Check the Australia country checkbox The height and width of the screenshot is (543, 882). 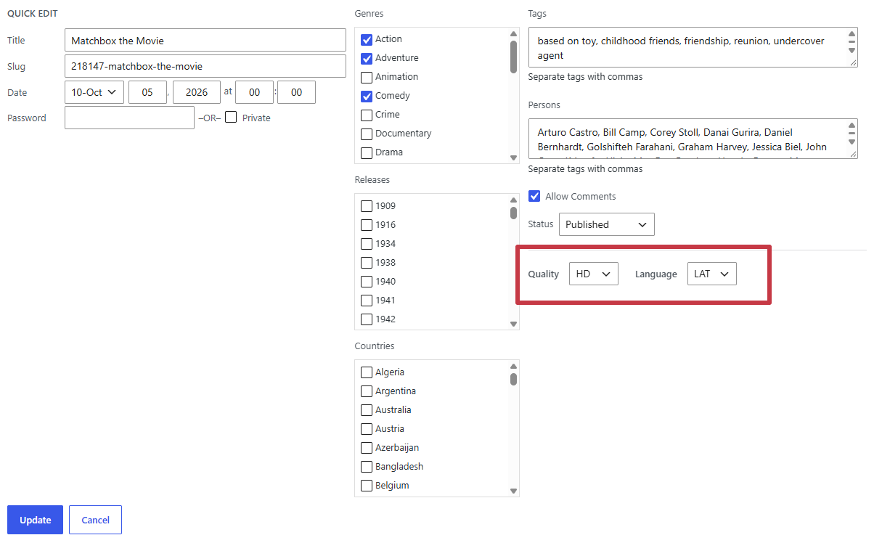tap(367, 410)
